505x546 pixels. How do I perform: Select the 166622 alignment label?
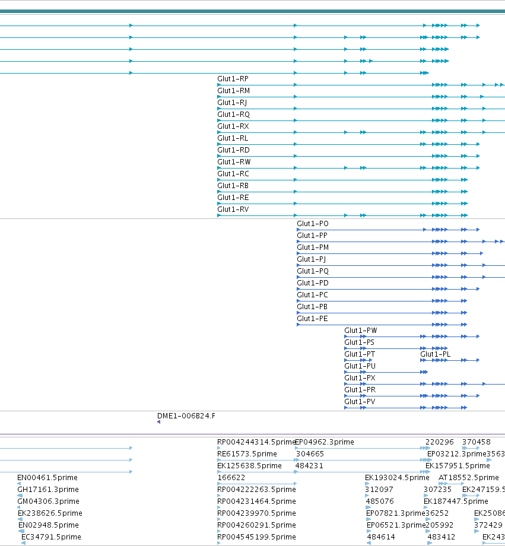point(231,477)
